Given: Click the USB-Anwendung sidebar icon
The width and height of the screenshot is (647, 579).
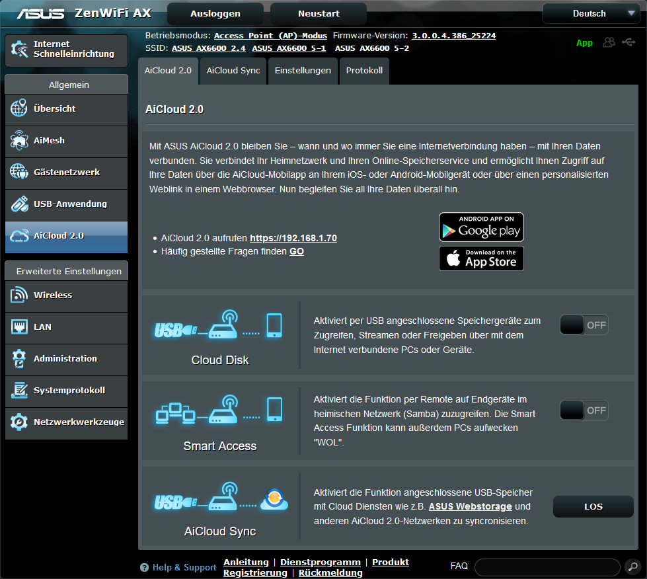Looking at the screenshot, I should pyautogui.click(x=19, y=204).
